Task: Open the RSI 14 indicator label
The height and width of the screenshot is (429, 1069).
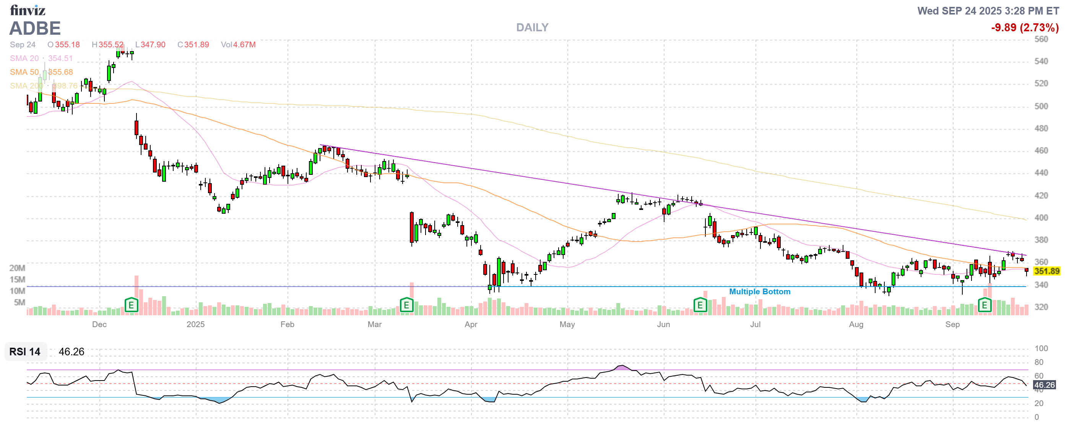Action: click(x=25, y=352)
